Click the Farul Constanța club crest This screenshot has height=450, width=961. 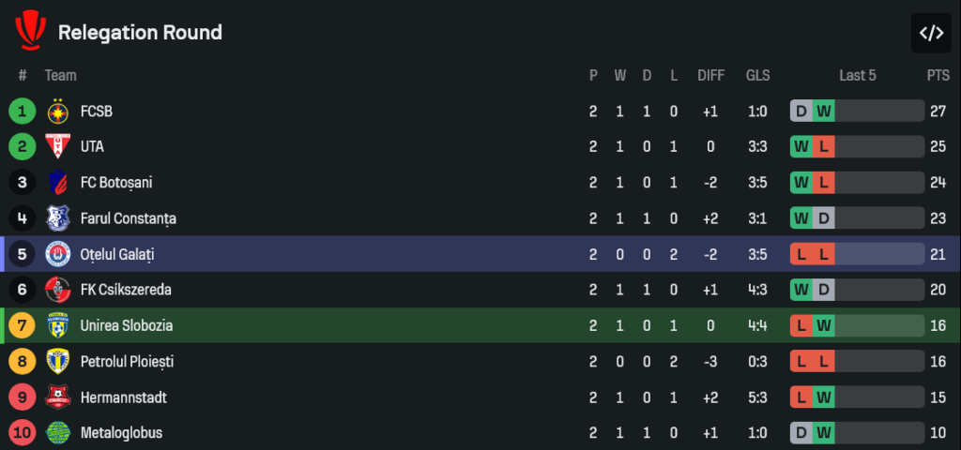[x=58, y=218]
